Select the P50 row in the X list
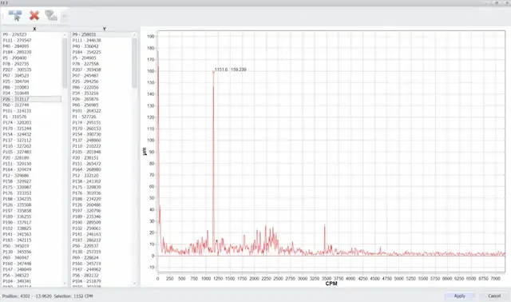511x302 pixels. (32, 245)
